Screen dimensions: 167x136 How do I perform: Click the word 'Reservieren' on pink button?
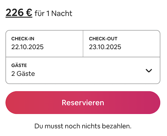coord(83,103)
